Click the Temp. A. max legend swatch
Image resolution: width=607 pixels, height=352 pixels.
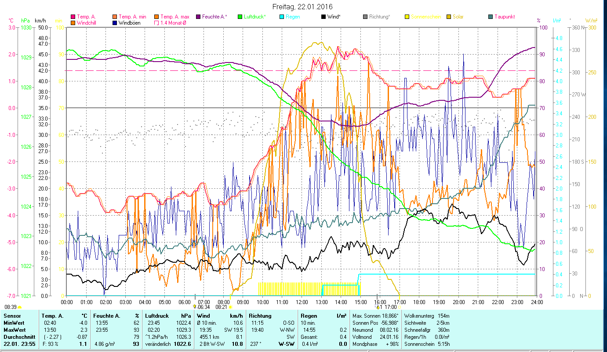point(156,17)
